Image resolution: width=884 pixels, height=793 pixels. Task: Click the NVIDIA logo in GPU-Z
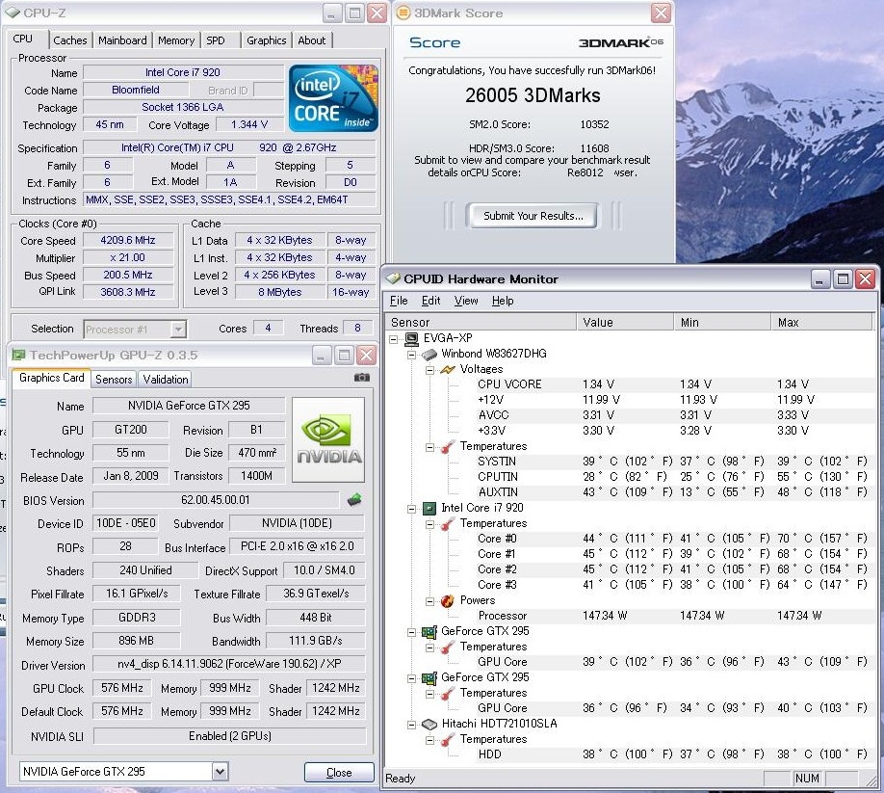coord(328,439)
